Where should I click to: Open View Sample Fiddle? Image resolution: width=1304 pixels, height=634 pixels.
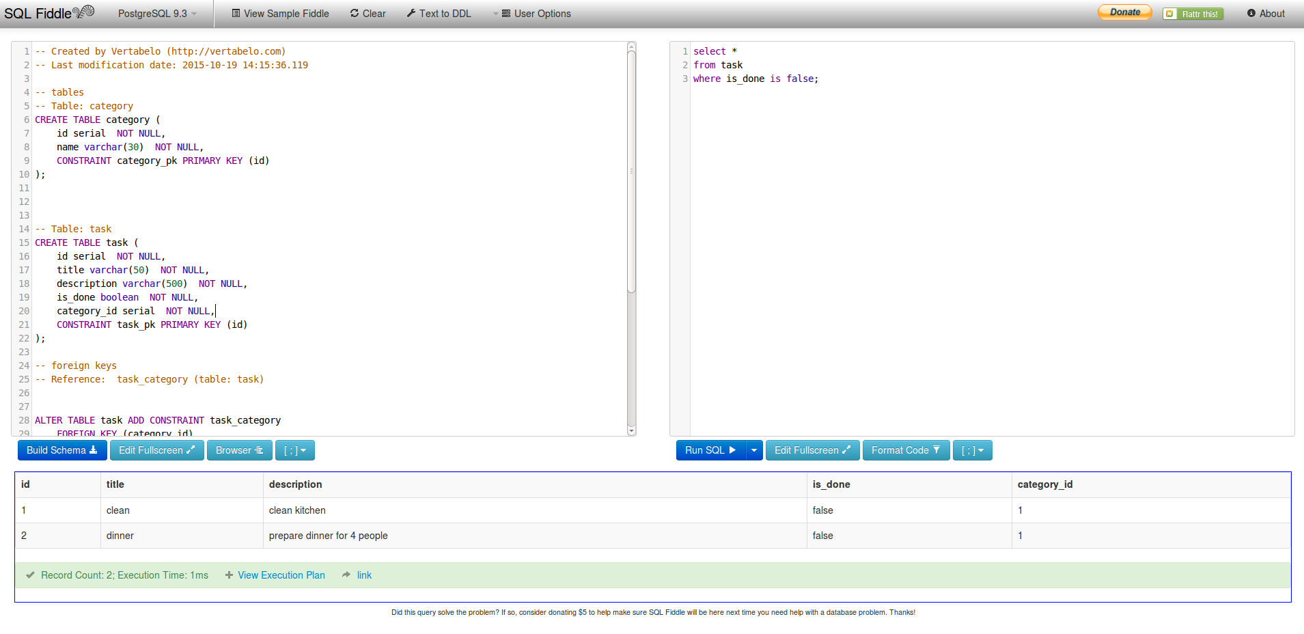[280, 14]
